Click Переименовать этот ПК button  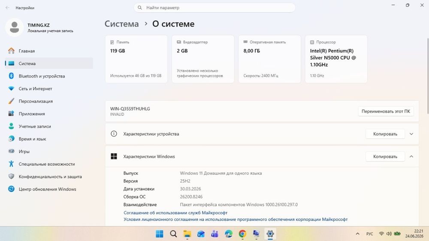[x=386, y=111]
